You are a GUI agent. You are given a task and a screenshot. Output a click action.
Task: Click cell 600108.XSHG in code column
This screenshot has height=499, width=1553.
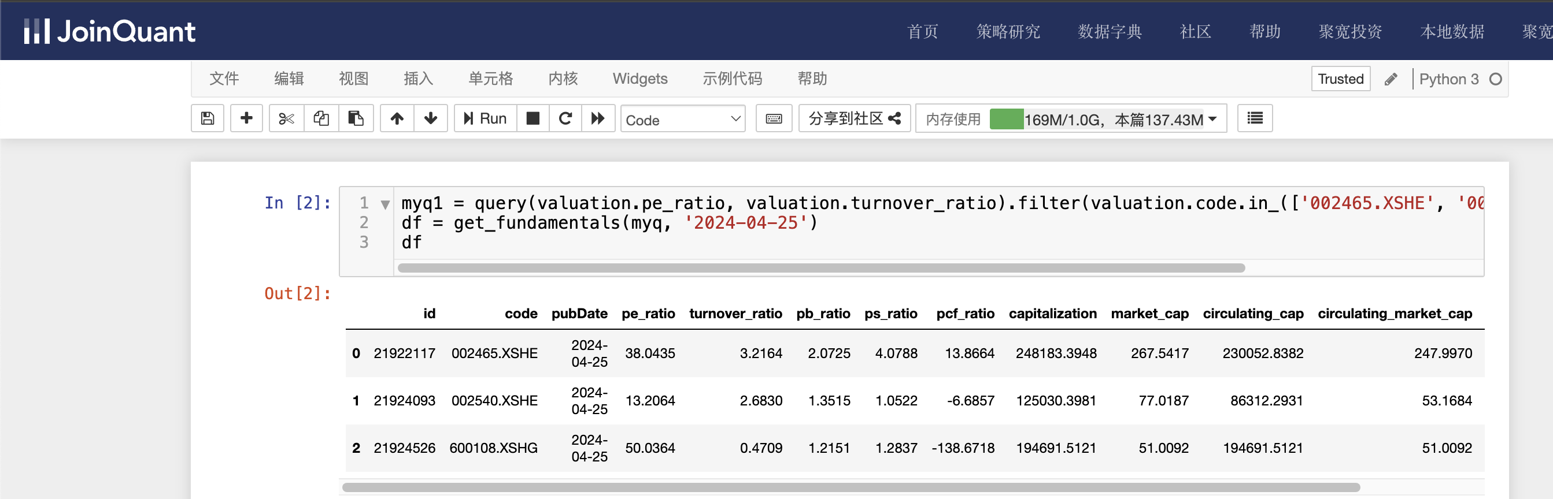pyautogui.click(x=493, y=448)
